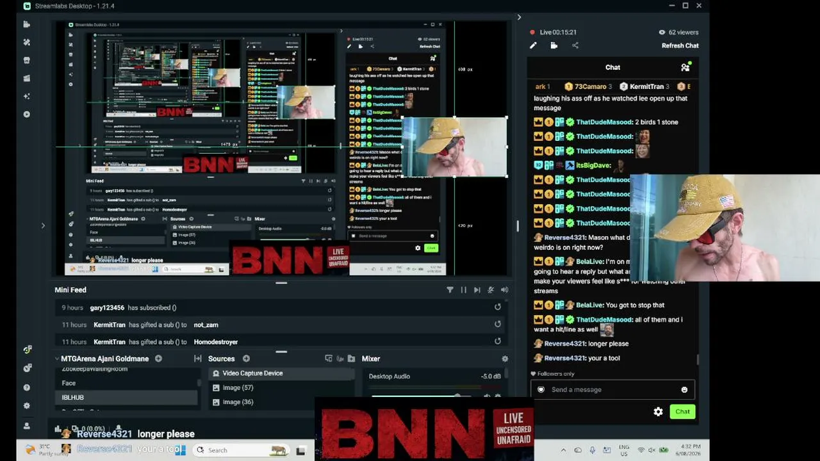This screenshot has width=820, height=461.
Task: Open Settings gear in left sidebar
Action: [x=26, y=406]
